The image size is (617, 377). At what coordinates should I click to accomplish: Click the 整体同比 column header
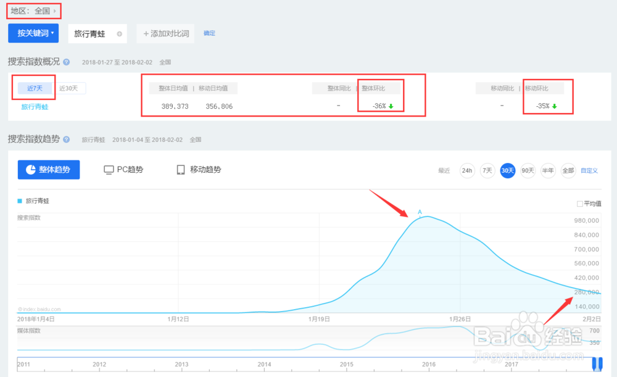point(339,88)
